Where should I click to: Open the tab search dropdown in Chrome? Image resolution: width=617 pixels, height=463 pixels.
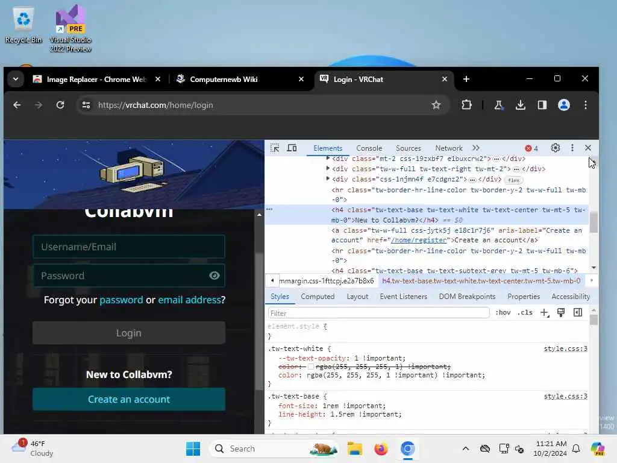[16, 79]
